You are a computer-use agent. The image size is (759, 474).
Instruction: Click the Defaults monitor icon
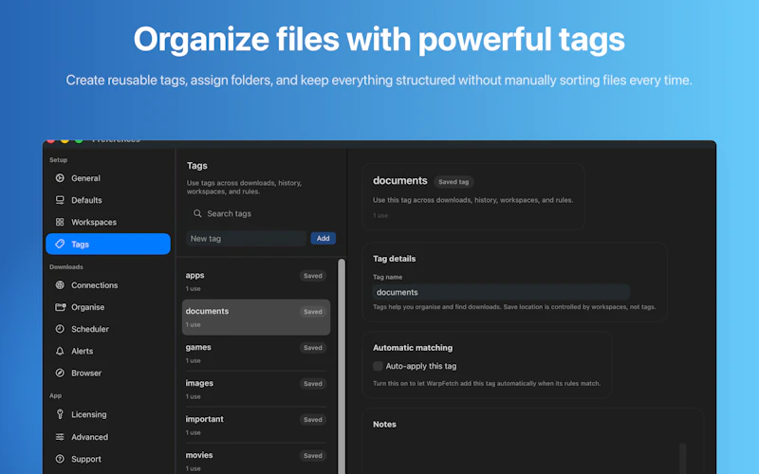point(60,200)
